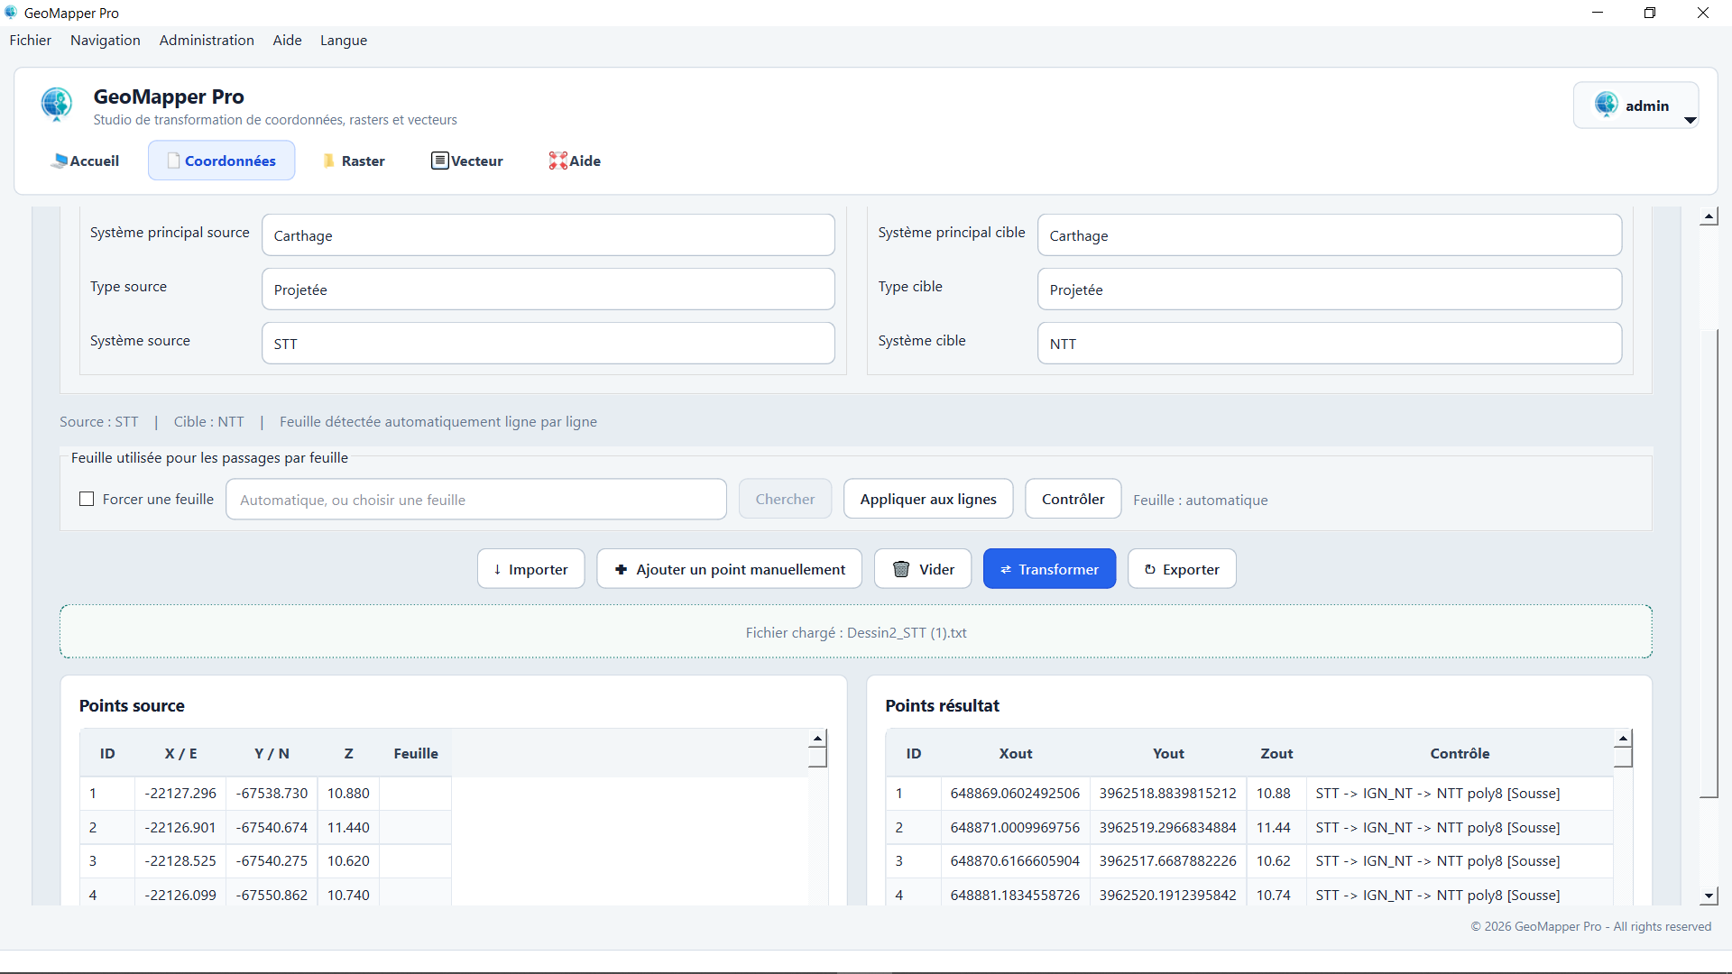Open Système principal cible dropdown

[1330, 235]
